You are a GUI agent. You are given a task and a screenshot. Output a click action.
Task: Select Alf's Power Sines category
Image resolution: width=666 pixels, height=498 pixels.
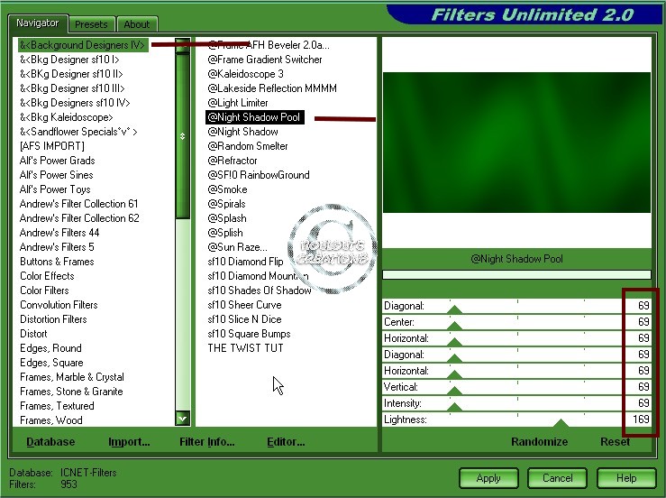coord(56,175)
